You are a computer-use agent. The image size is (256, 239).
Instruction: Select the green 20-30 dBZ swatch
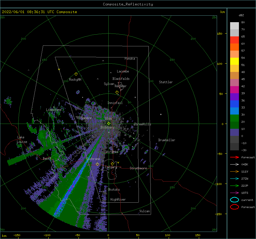pyautogui.click(x=234, y=118)
